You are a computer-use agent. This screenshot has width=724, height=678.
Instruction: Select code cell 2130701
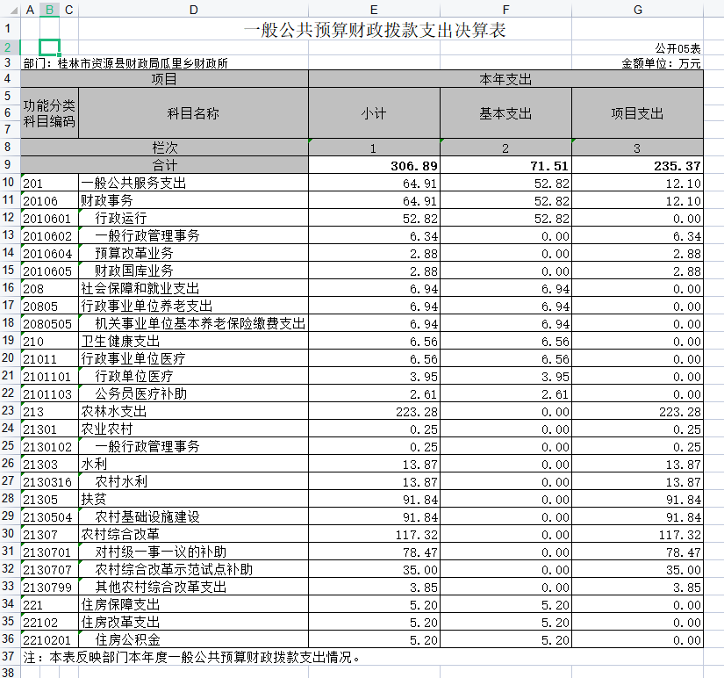pyautogui.click(x=49, y=552)
